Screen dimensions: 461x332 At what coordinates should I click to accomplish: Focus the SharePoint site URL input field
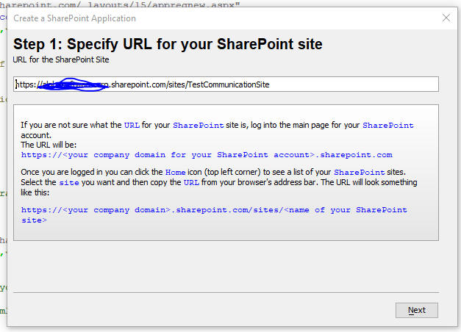coord(226,84)
